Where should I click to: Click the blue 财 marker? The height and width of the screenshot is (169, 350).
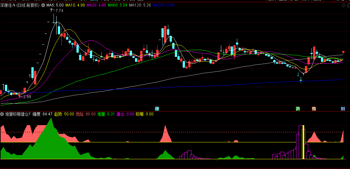coord(343,109)
